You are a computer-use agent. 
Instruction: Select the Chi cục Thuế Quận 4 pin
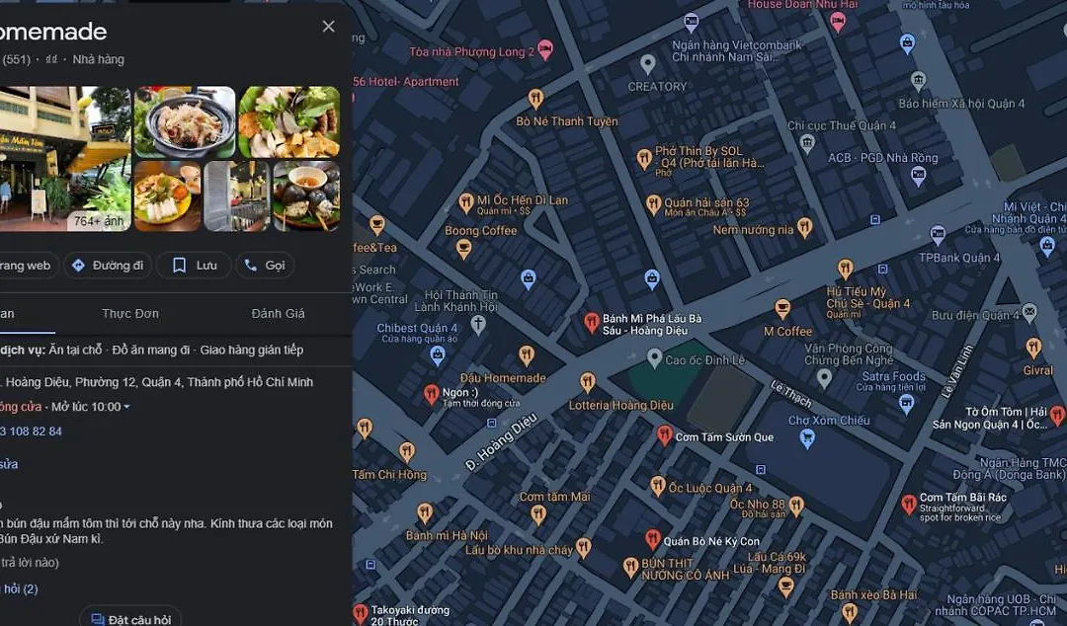point(807,143)
